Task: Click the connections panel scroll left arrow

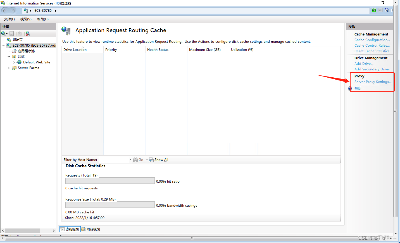Action: 3,231
